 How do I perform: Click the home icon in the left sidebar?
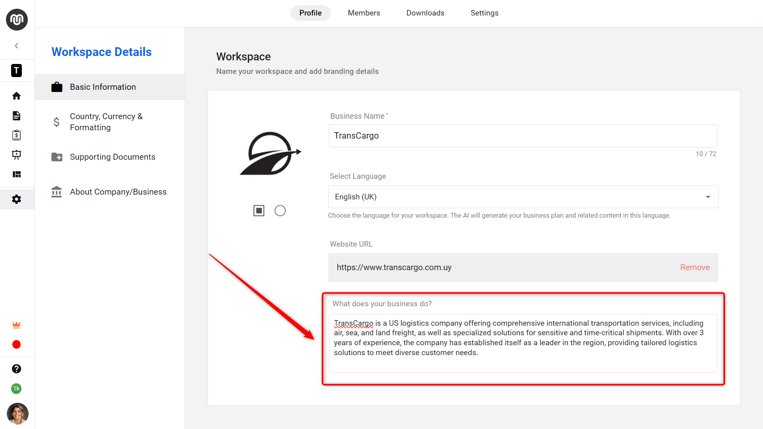[16, 96]
